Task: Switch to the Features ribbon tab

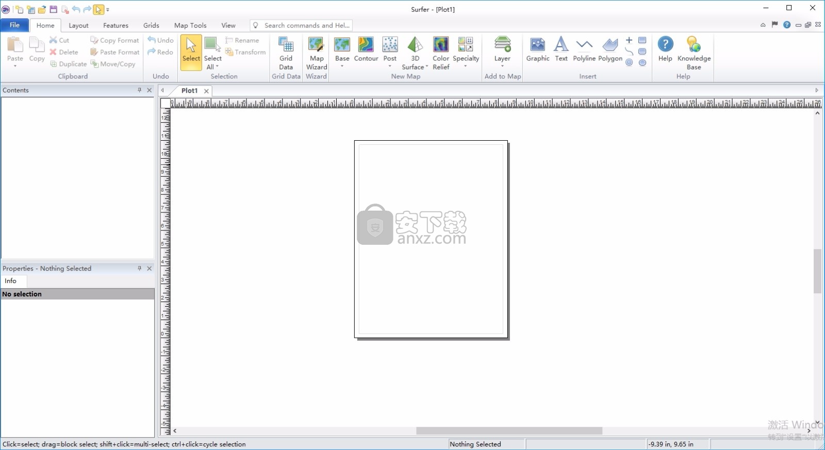Action: [115, 25]
